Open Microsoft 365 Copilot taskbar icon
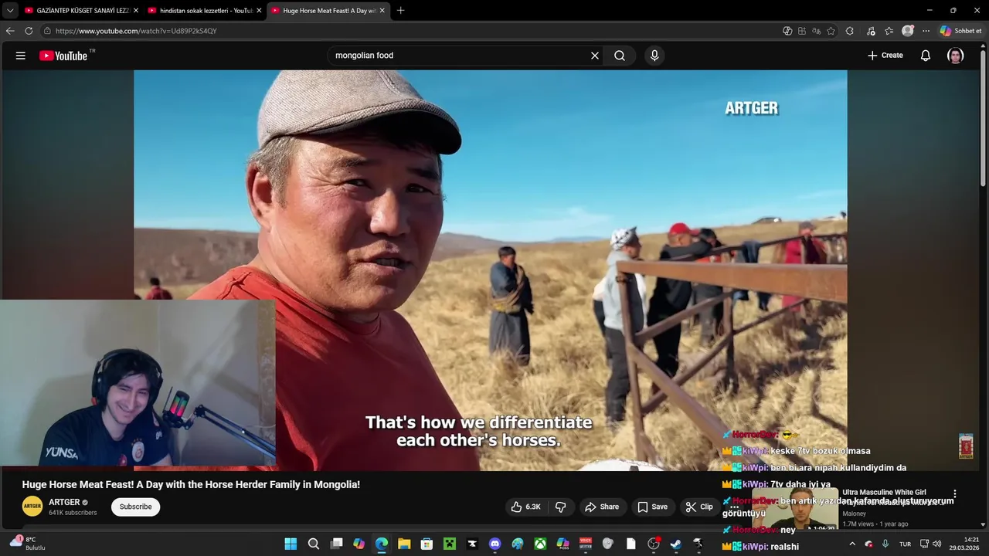The width and height of the screenshot is (989, 556). (x=562, y=544)
